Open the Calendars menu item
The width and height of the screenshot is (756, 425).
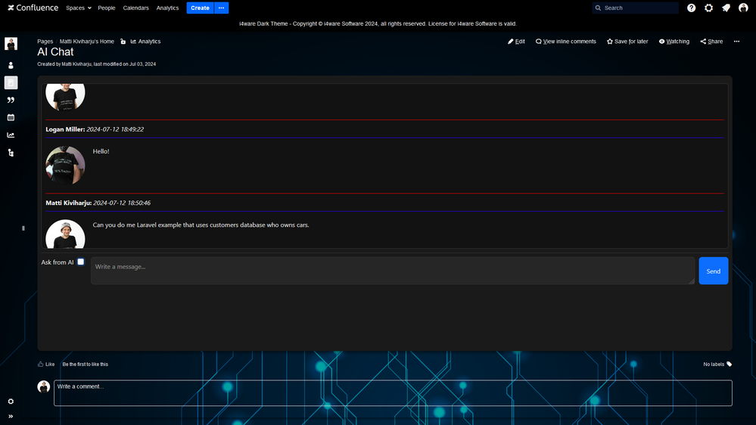135,8
